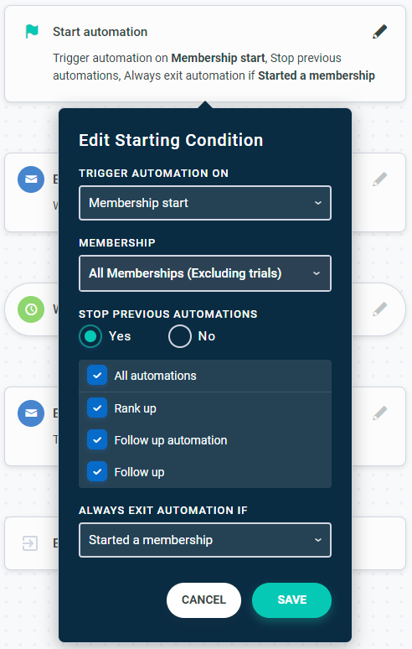
Task: Click the first blue email envelope icon
Action: (31, 179)
